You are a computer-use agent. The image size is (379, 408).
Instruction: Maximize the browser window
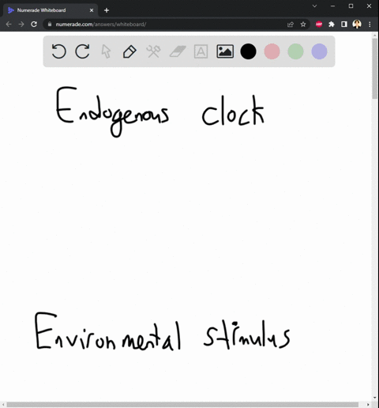(351, 6)
